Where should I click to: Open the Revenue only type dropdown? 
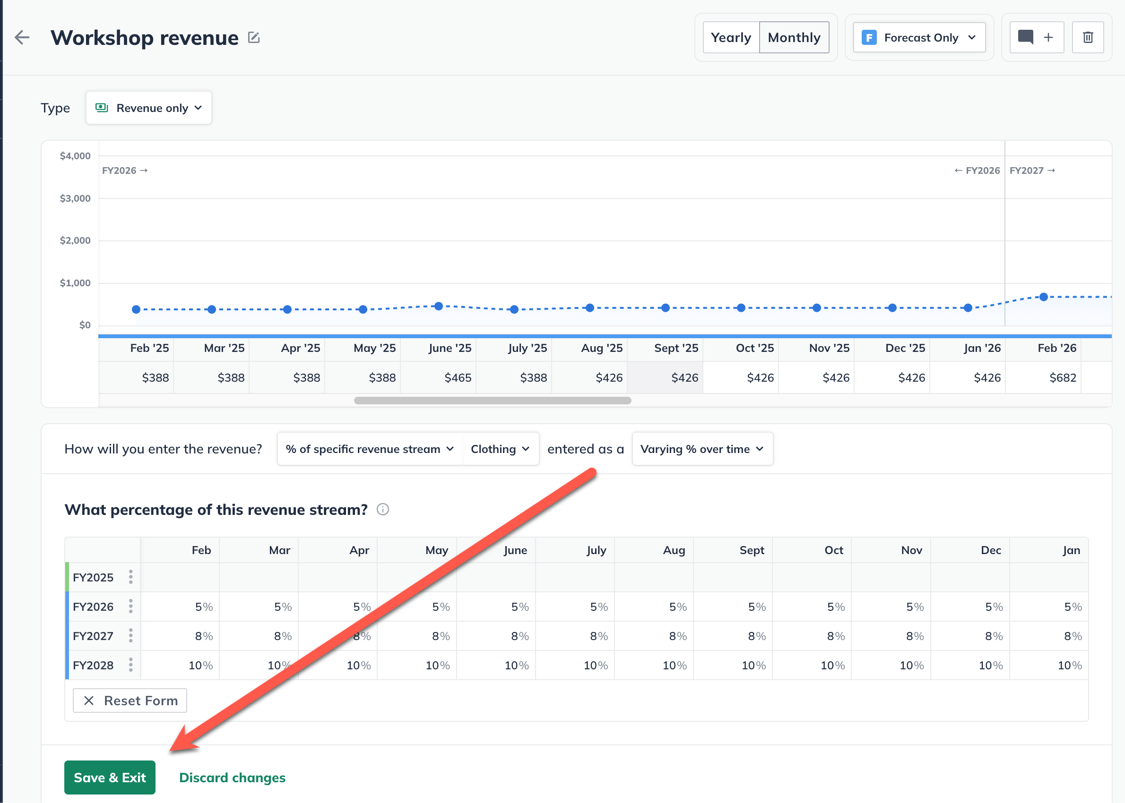(149, 108)
